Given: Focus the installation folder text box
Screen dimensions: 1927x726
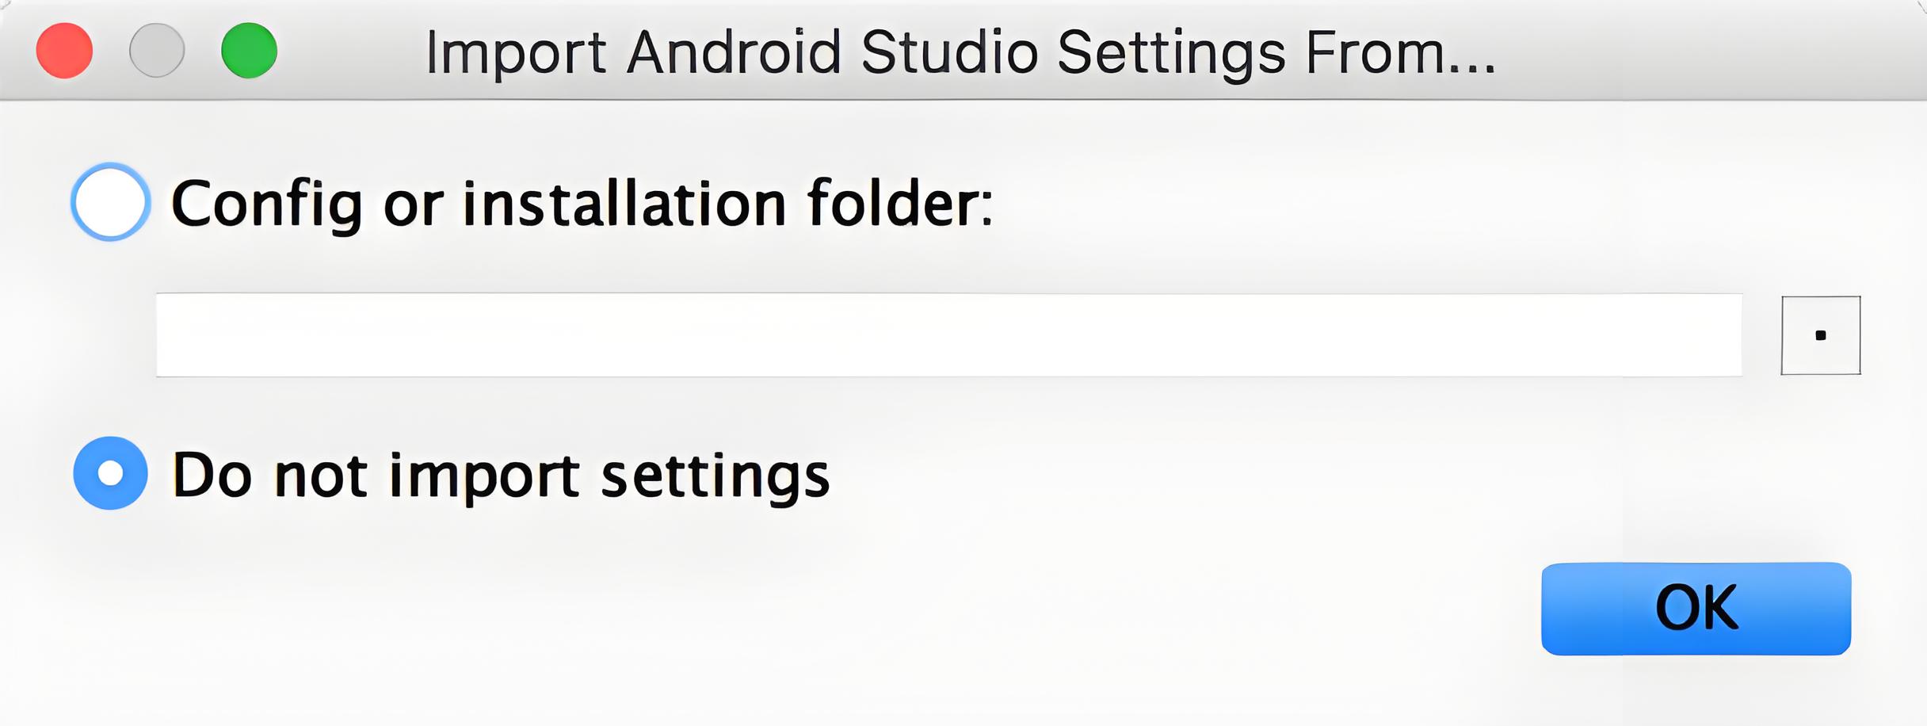Looking at the screenshot, I should (948, 335).
